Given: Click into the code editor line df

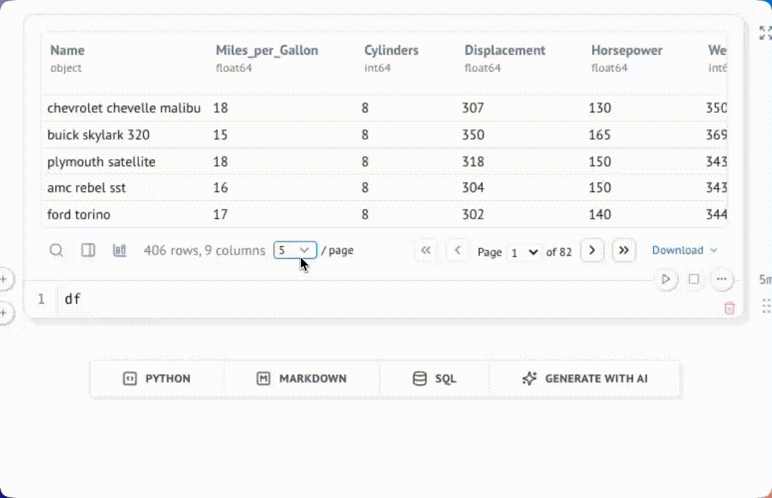Looking at the screenshot, I should click(73, 299).
